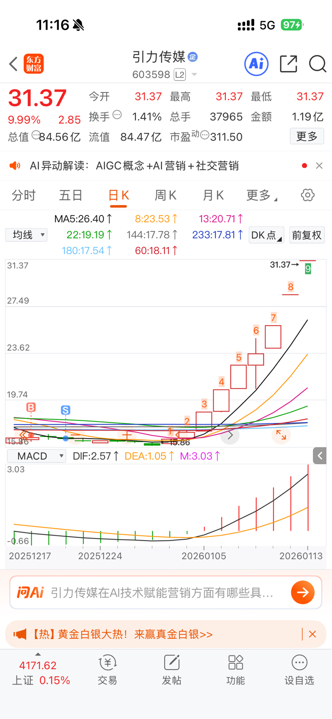Tap the verified badge next to 引力传媒

[193, 57]
